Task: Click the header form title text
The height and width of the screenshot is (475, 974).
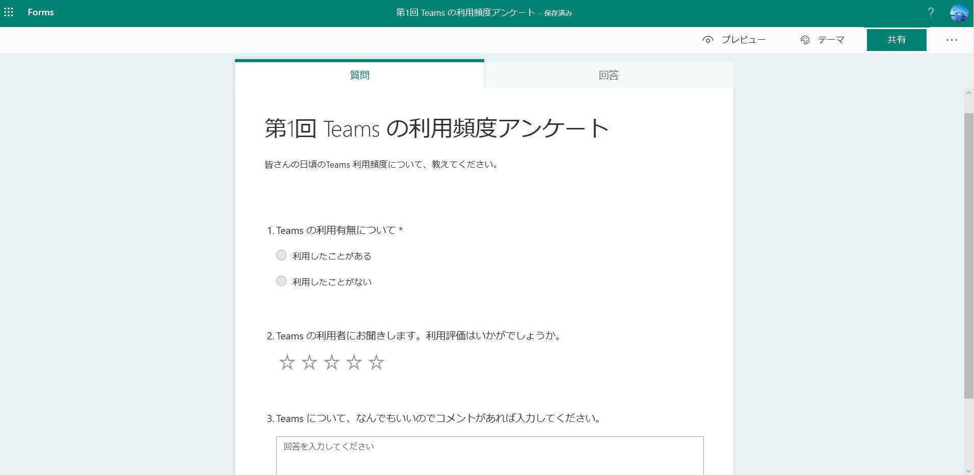Action: click(466, 13)
